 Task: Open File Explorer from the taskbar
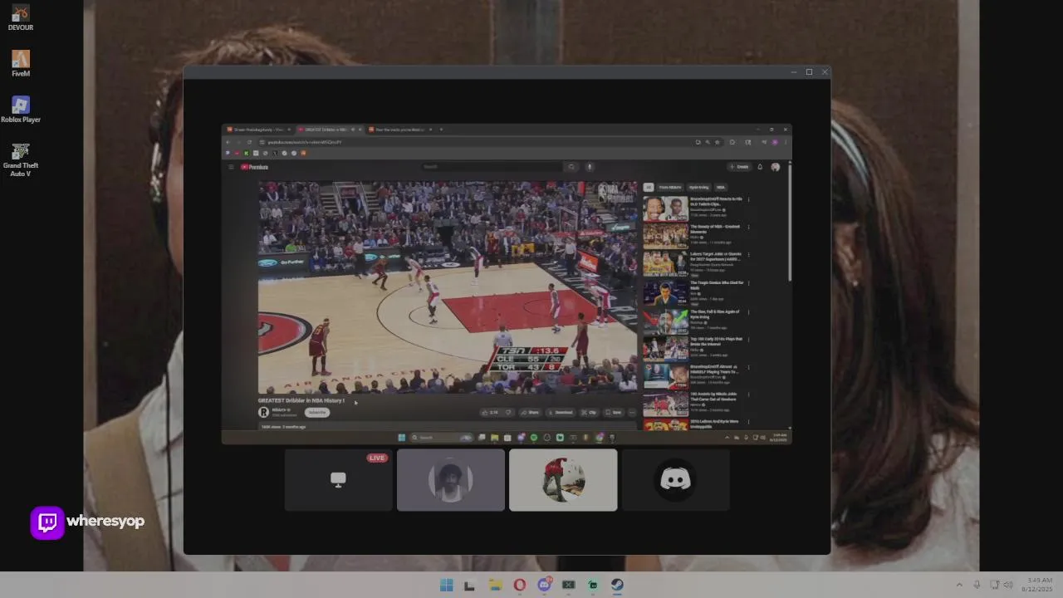[495, 585]
